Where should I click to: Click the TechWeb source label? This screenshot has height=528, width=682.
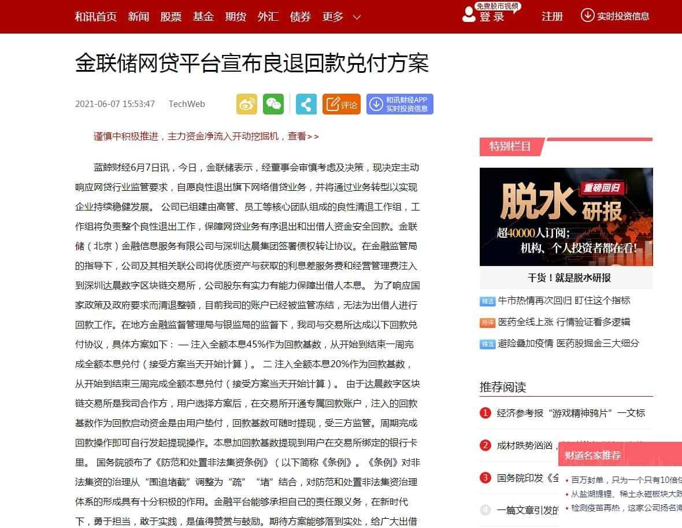(187, 104)
